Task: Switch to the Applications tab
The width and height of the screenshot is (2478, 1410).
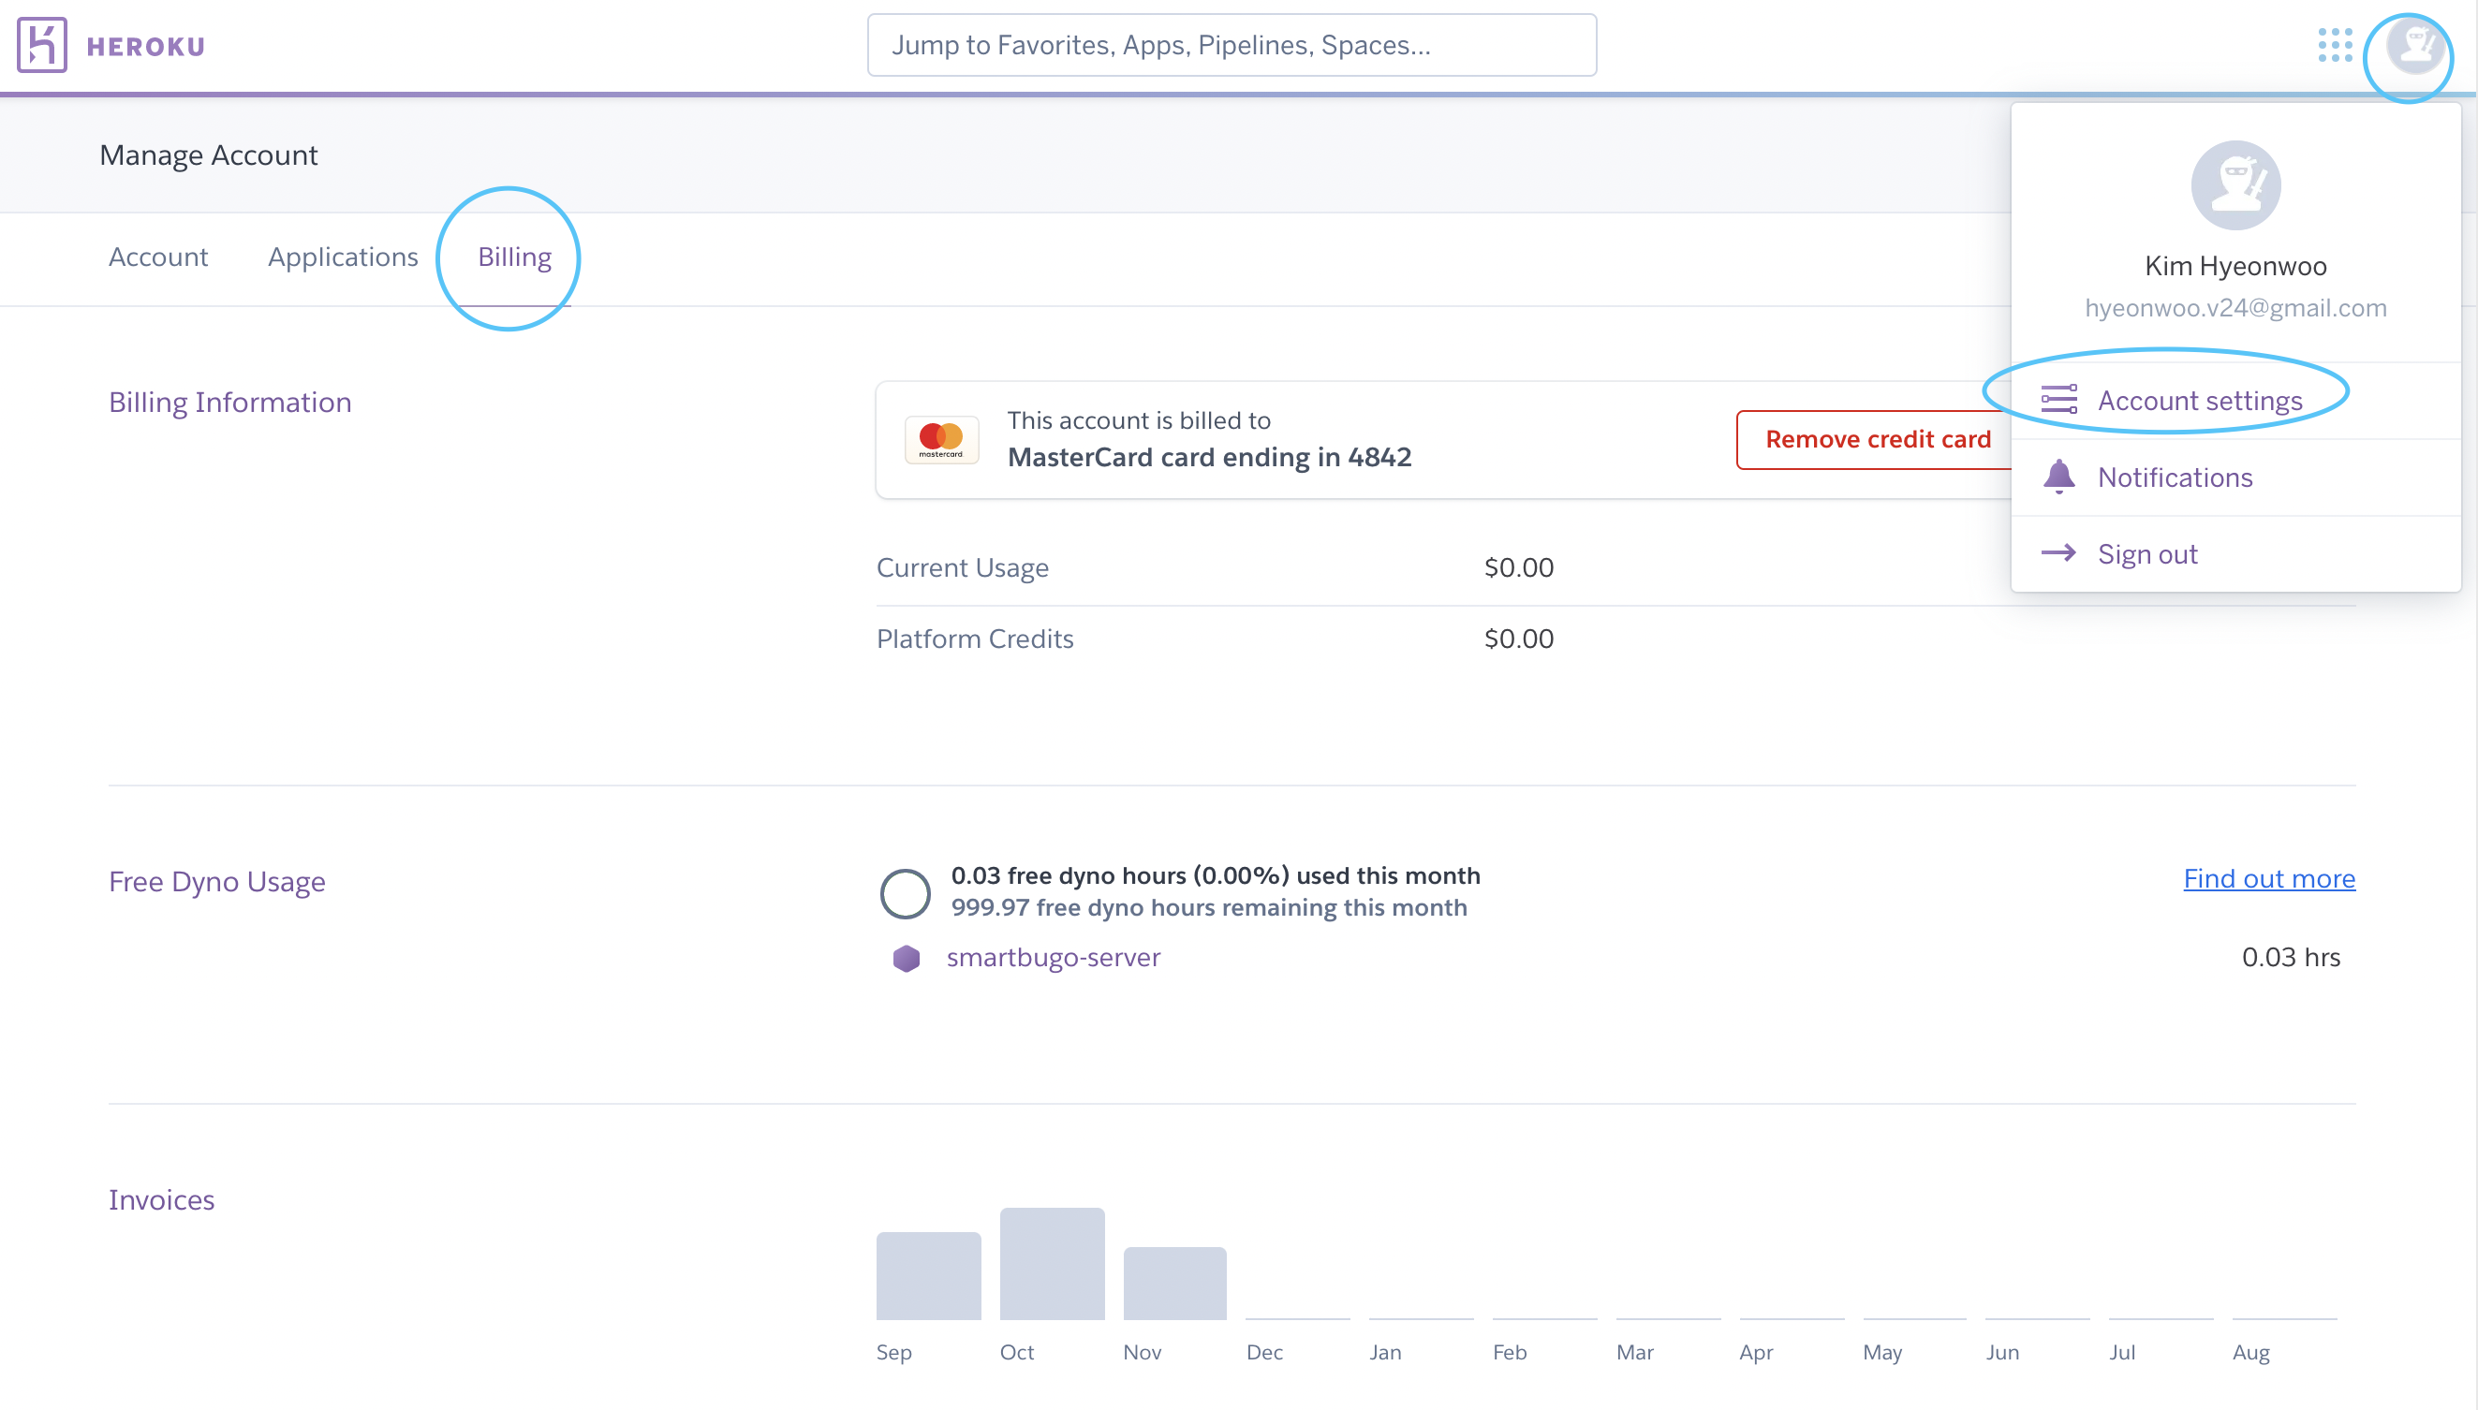Action: point(343,257)
